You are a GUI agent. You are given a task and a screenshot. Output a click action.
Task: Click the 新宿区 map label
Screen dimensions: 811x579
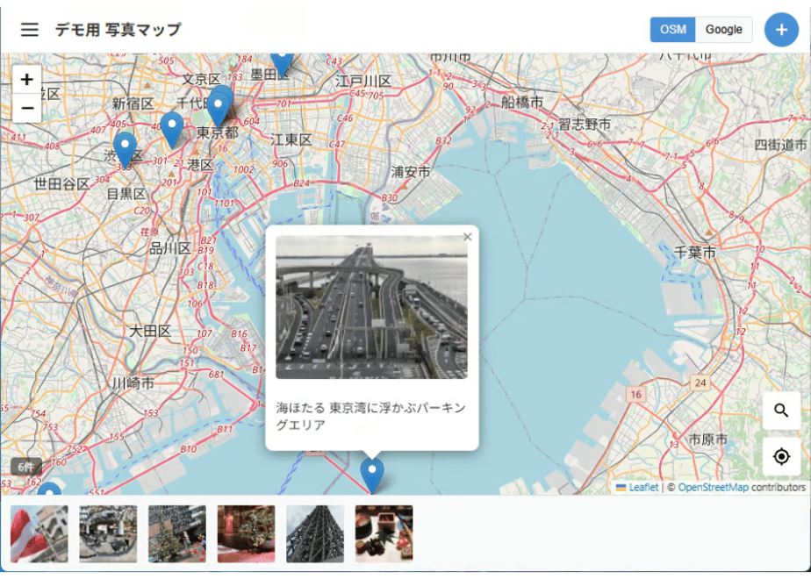(133, 104)
